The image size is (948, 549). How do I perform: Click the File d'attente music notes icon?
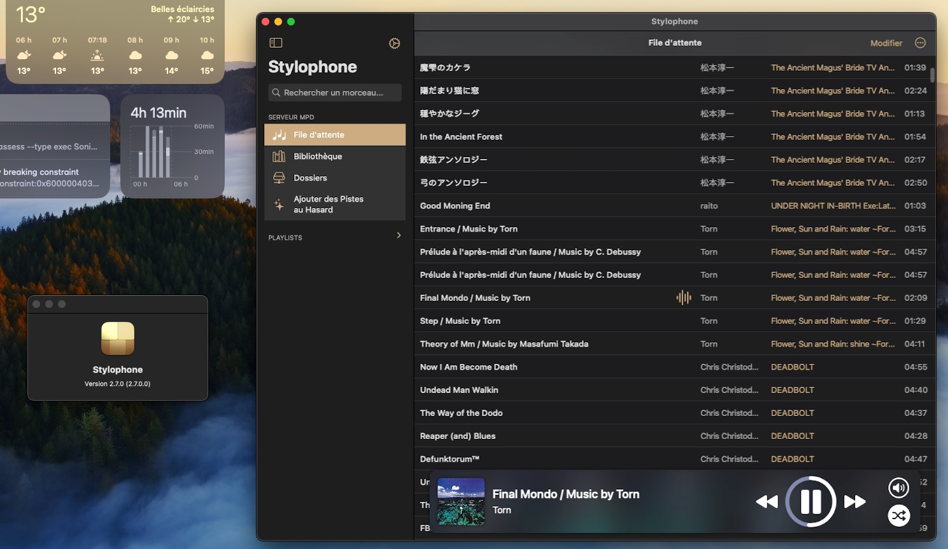coord(279,135)
